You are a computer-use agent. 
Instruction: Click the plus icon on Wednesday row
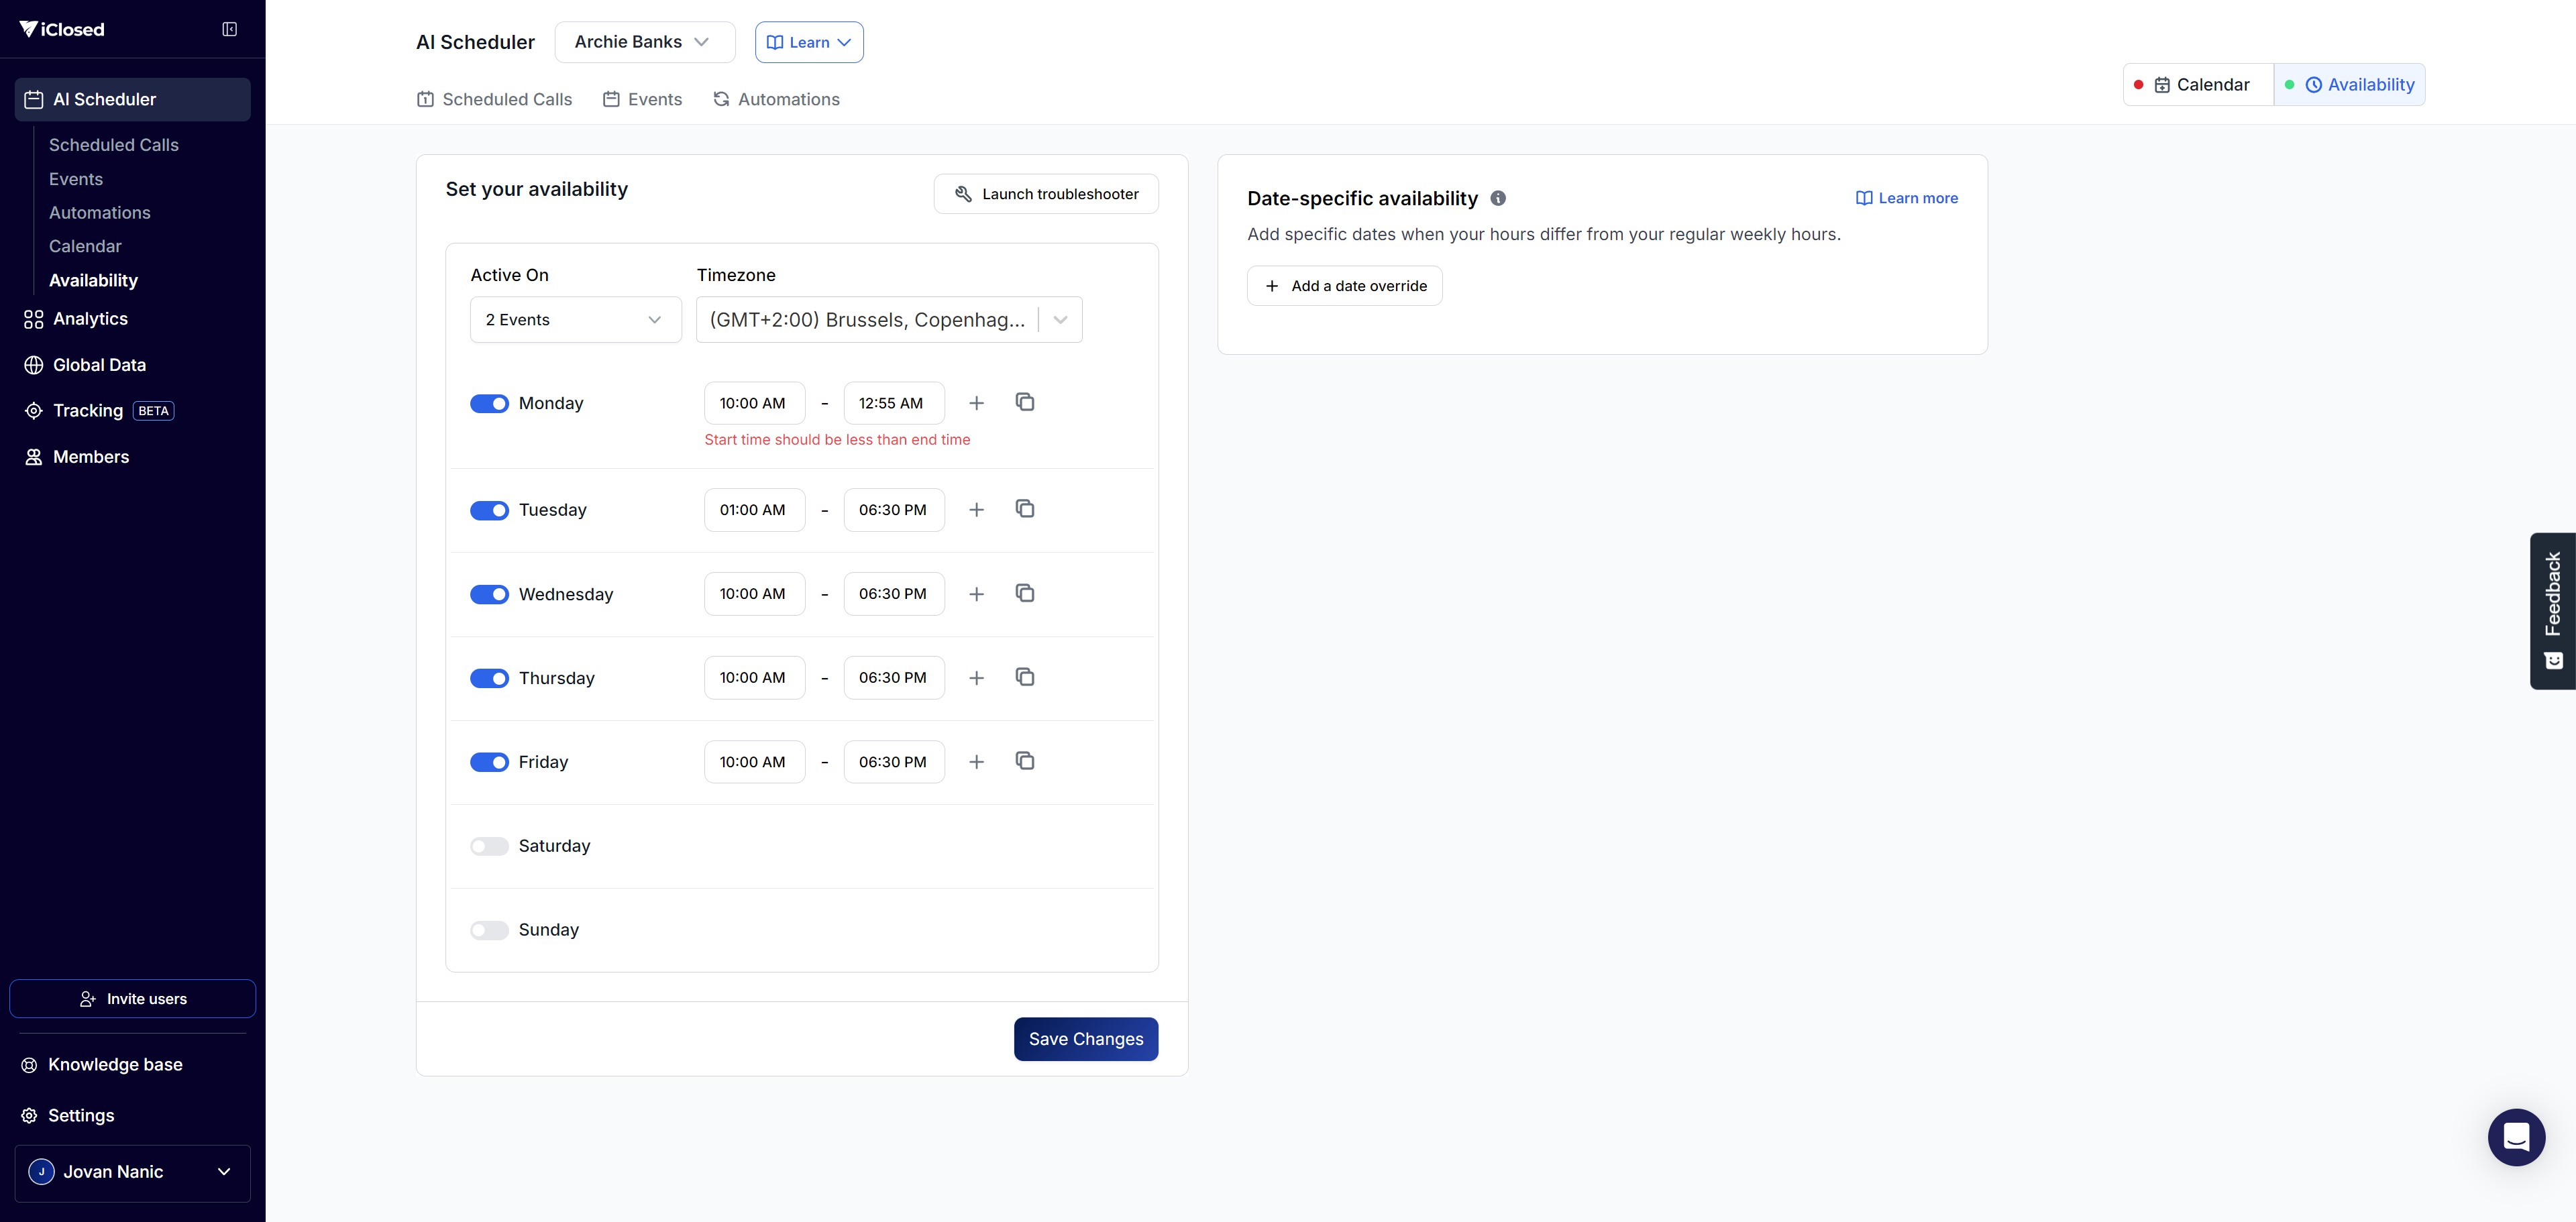pyautogui.click(x=976, y=594)
